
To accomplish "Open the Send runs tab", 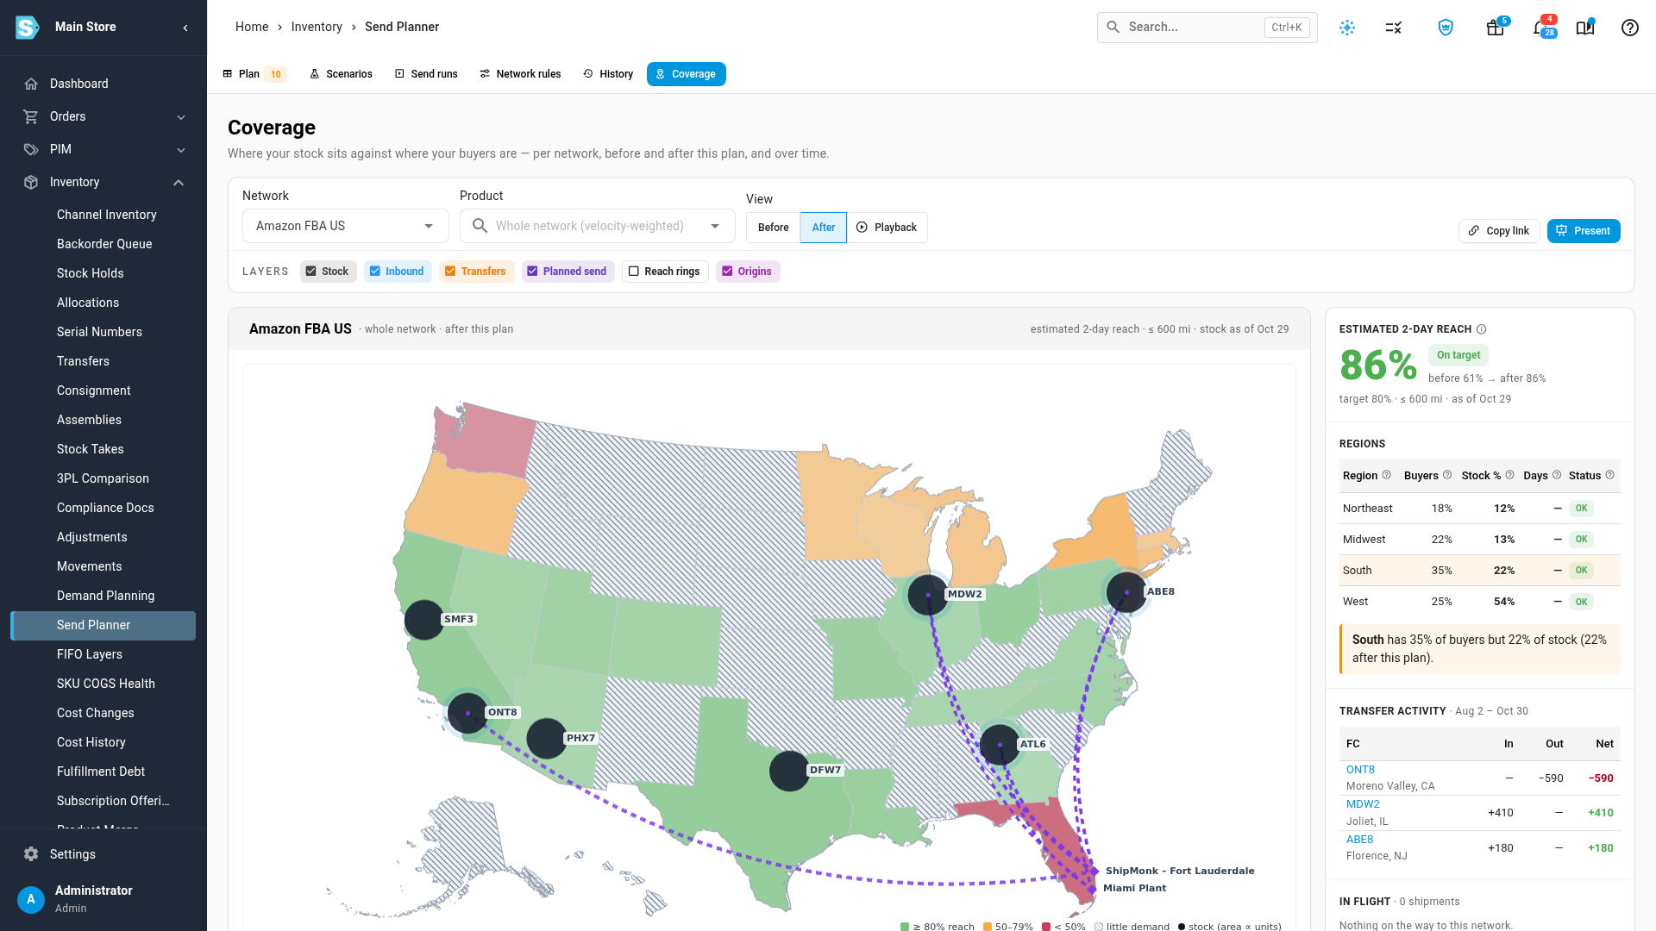I will point(426,74).
